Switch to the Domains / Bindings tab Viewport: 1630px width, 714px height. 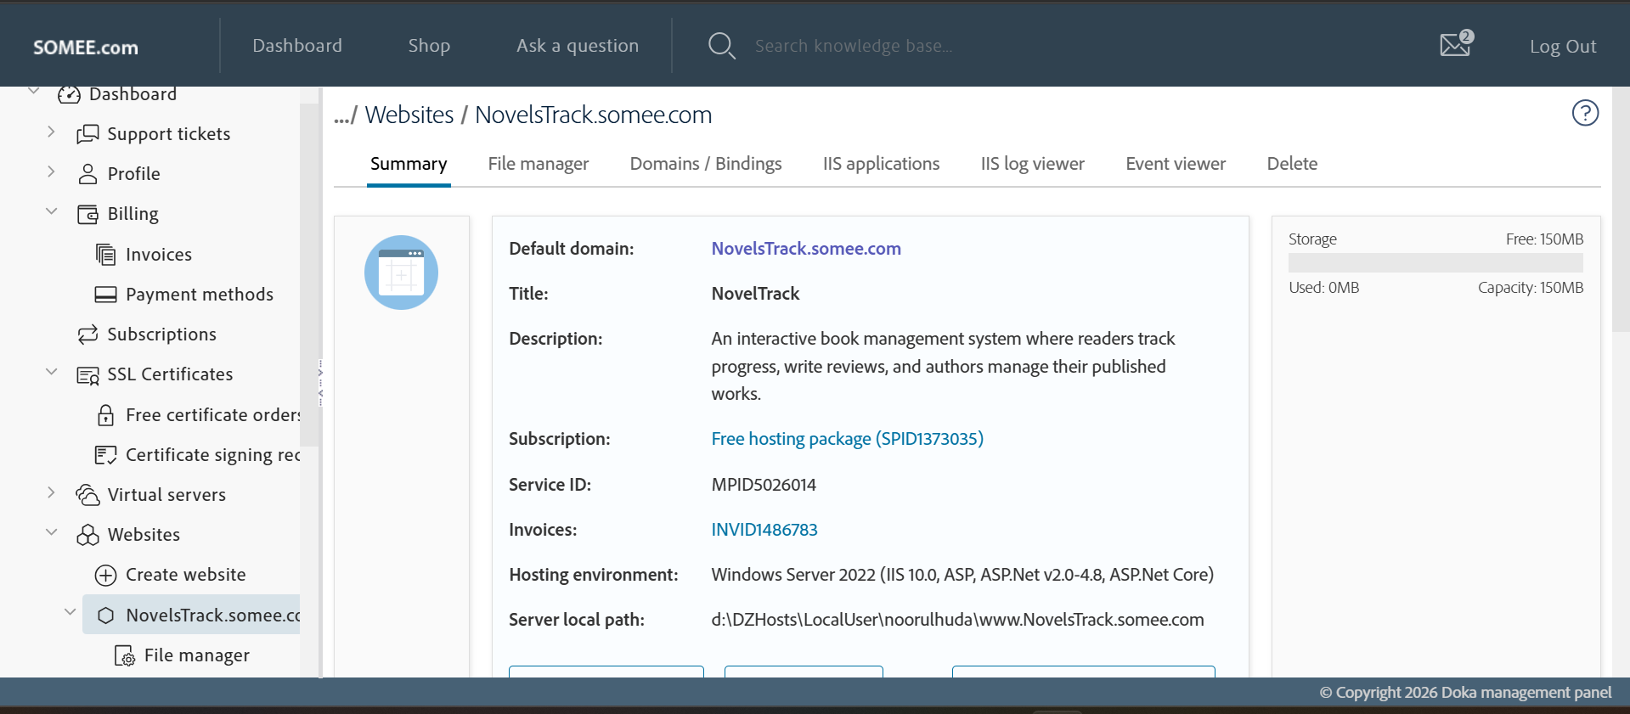click(705, 164)
